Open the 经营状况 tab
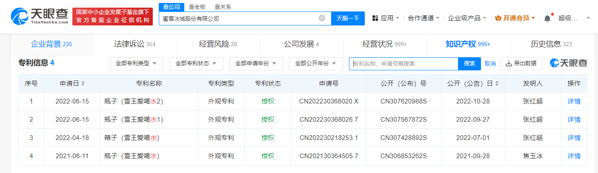 point(385,44)
